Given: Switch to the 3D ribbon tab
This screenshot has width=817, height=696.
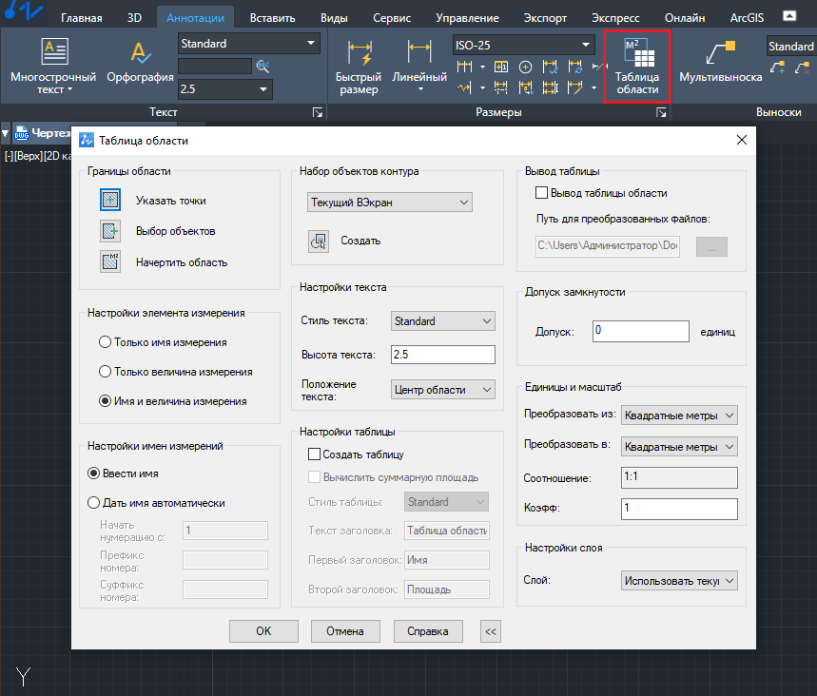Looking at the screenshot, I should click(134, 18).
